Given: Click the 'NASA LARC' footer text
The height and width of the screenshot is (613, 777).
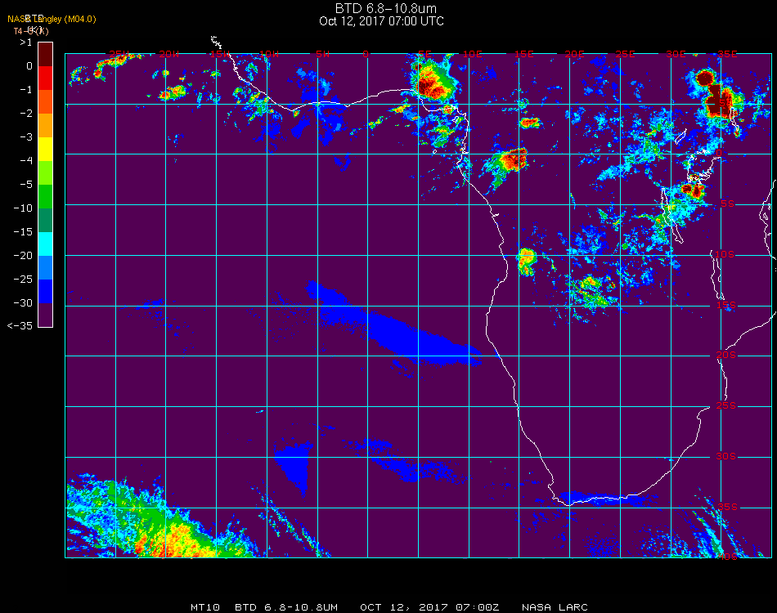Looking at the screenshot, I should (555, 607).
